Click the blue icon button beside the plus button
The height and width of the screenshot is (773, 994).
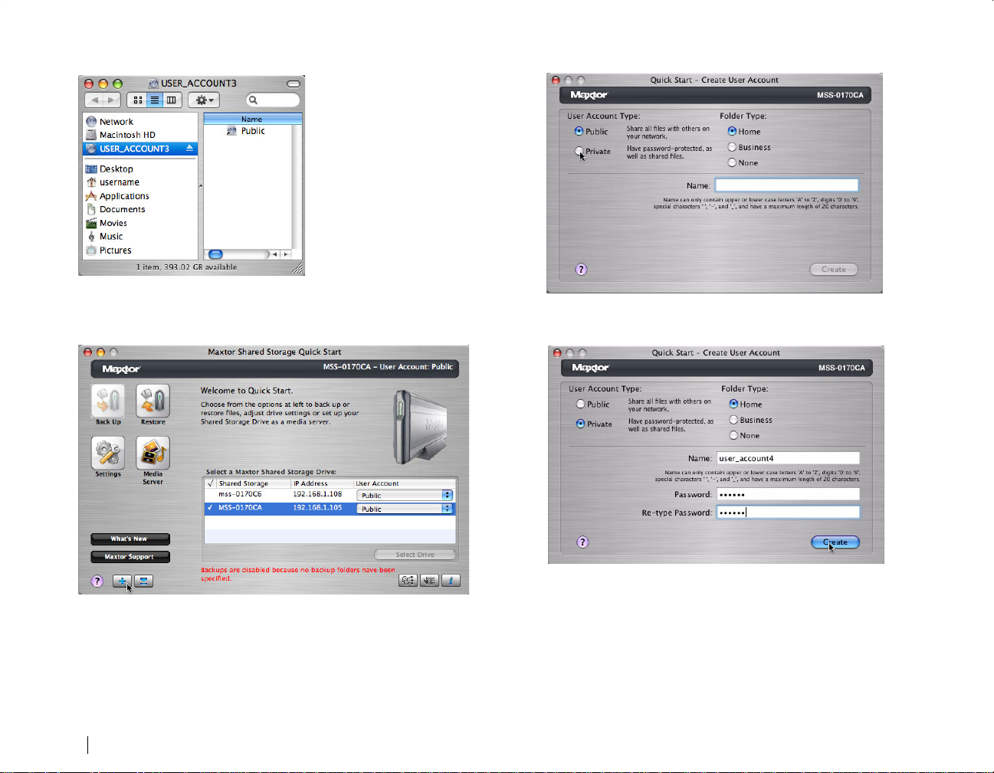tap(143, 581)
